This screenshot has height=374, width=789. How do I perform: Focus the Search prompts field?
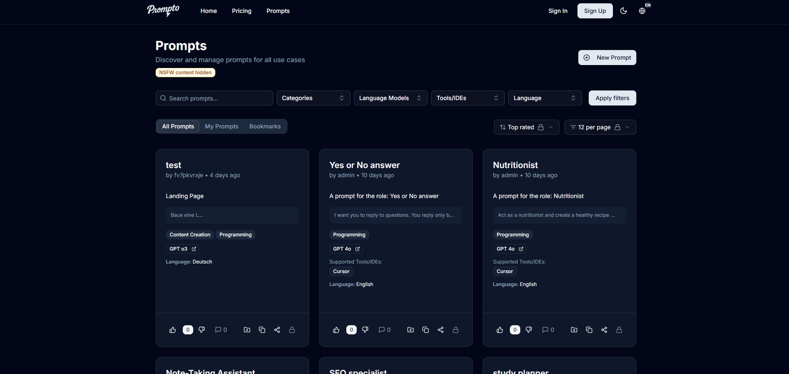[x=214, y=98]
